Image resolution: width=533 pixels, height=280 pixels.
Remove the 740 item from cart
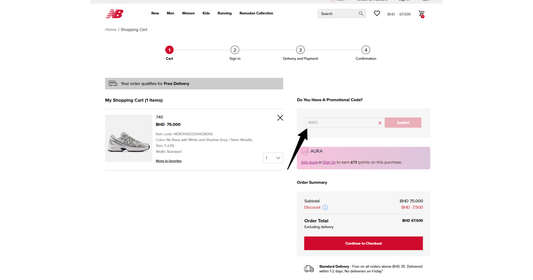(x=280, y=117)
